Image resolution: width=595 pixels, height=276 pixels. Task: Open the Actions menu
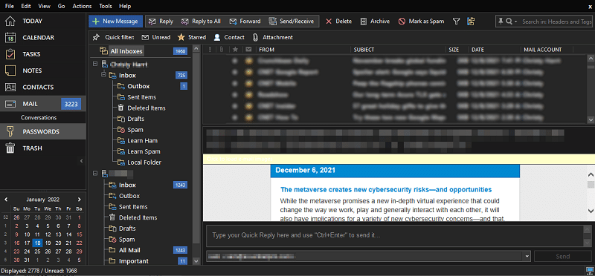click(x=82, y=6)
